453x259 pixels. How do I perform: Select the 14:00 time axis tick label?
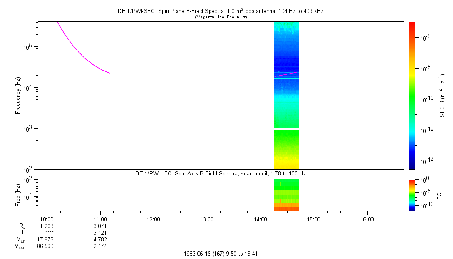coord(260,219)
